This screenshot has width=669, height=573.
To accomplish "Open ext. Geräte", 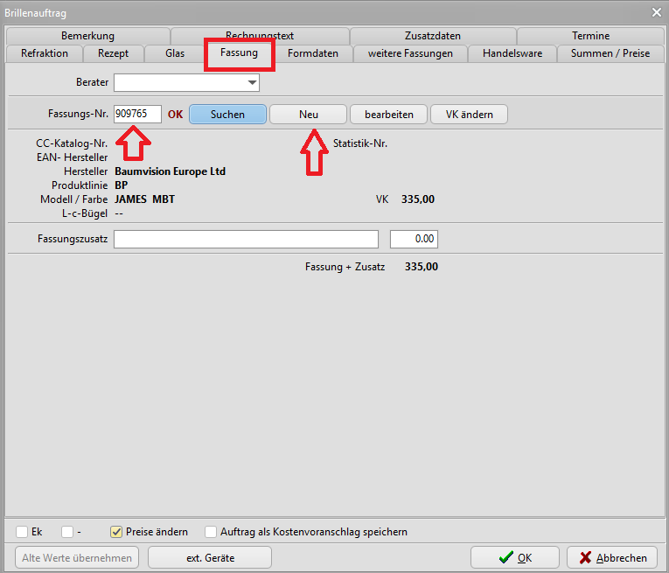I will (210, 557).
